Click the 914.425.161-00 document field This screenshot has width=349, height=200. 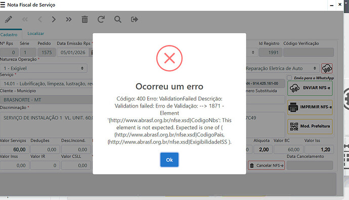coord(266,83)
